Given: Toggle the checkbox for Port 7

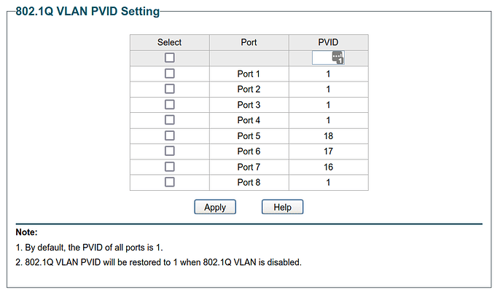Looking at the screenshot, I should (x=169, y=167).
